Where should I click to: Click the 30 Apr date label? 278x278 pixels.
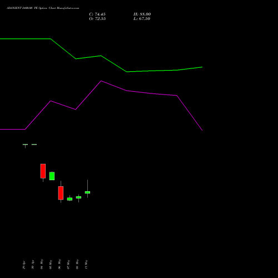[x=33, y=265]
